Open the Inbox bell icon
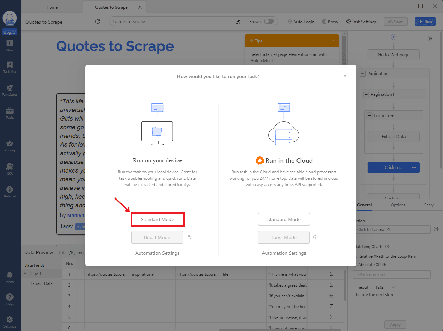Image resolution: width=443 pixels, height=331 pixels. tap(10, 277)
